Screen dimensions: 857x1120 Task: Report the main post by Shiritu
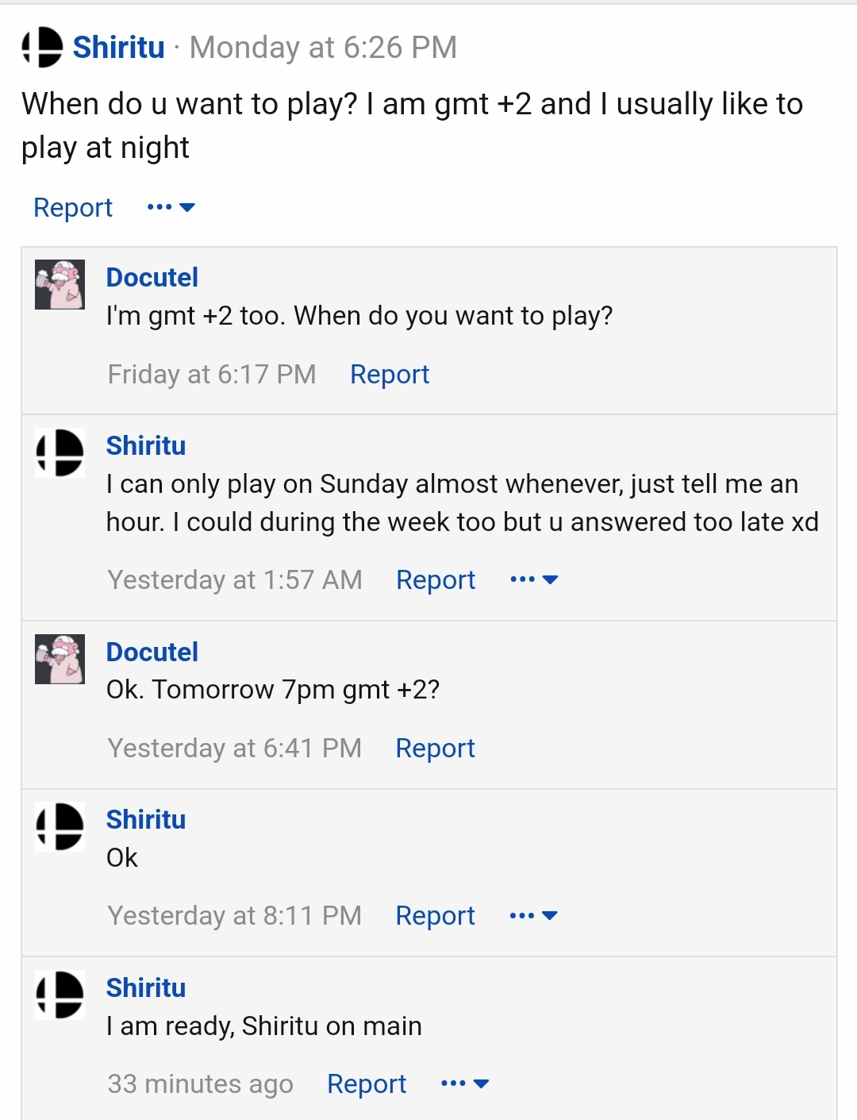click(x=73, y=207)
